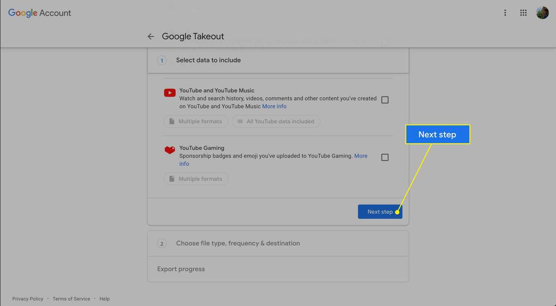This screenshot has height=306, width=556.
Task: Go back using the arrow beside Google Takeout
Action: click(x=150, y=36)
